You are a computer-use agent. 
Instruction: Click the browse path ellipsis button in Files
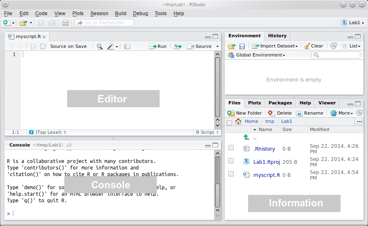tap(359, 122)
